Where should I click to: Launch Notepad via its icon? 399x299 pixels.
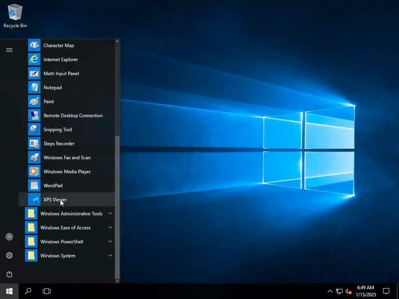pyautogui.click(x=34, y=87)
